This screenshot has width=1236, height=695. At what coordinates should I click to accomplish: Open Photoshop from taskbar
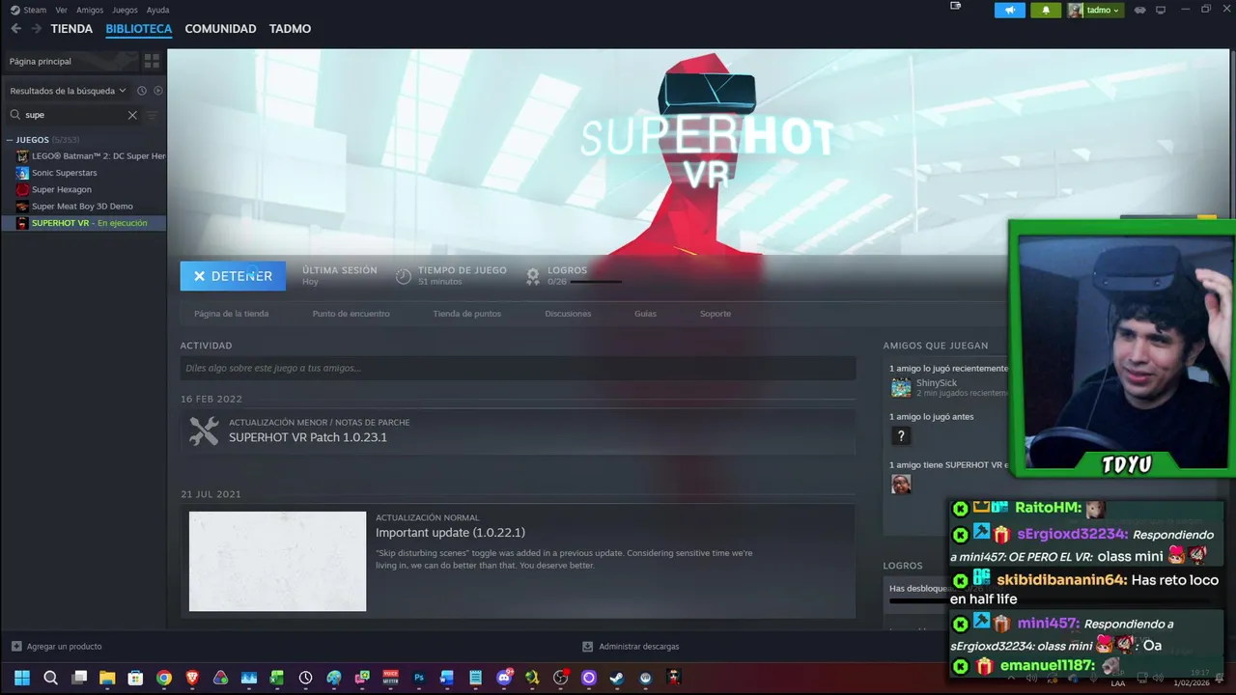tap(419, 678)
